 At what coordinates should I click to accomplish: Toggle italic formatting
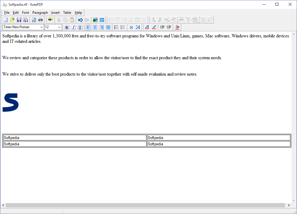pos(73,27)
